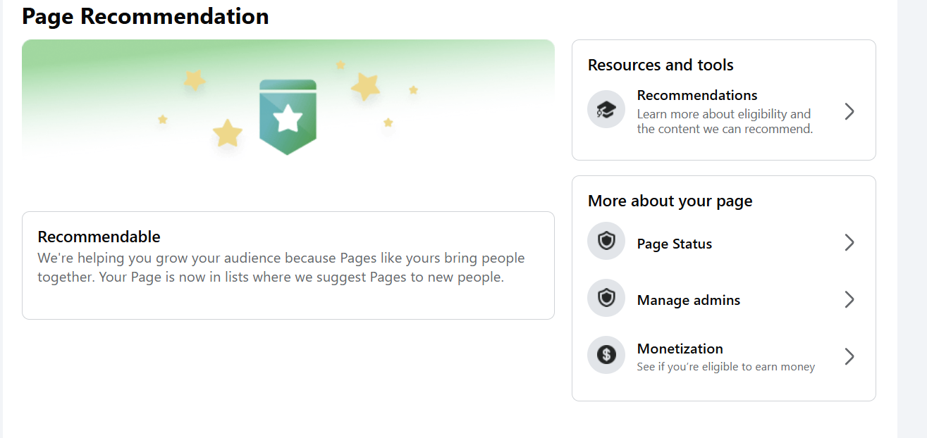
Task: Click the shield icon beside Manage admins
Action: coord(606,298)
